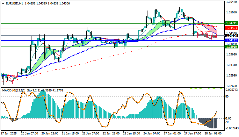The width and height of the screenshot is (239, 137).
Task: Select the green 1.04711 price level label
Action: click(x=232, y=23)
